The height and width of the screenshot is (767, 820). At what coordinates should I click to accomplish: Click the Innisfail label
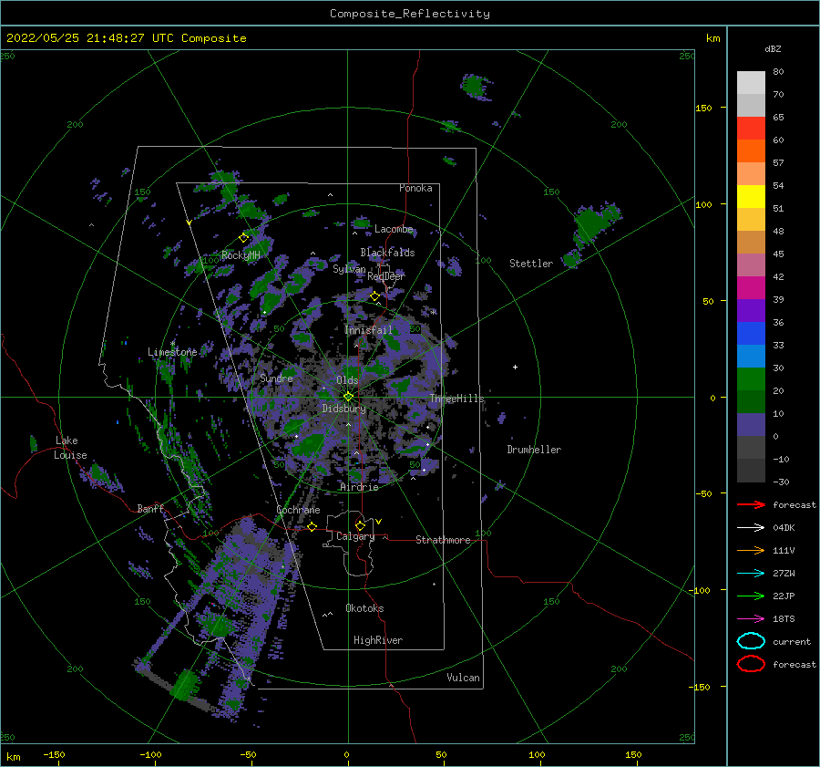pyautogui.click(x=368, y=330)
